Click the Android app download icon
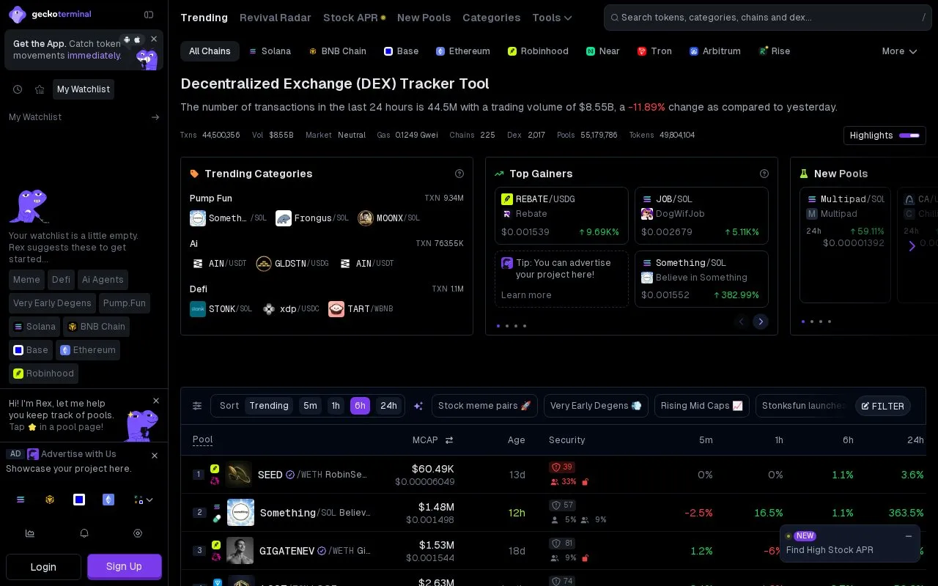This screenshot has height=586, width=938. coord(127,40)
